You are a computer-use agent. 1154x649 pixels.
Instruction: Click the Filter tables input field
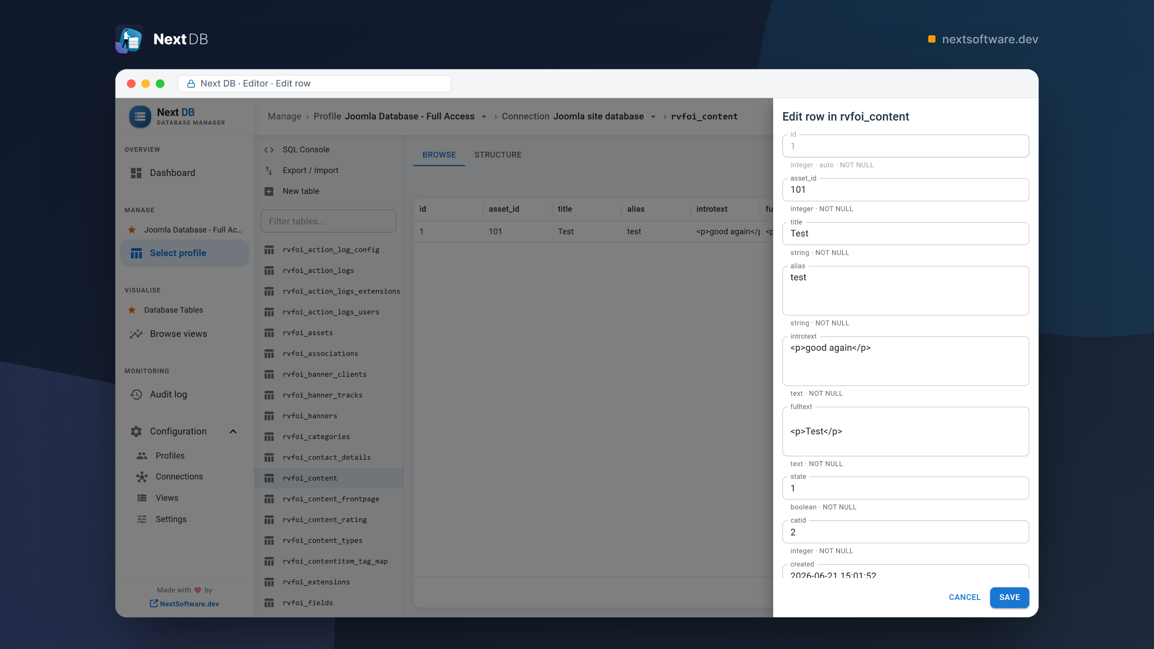[329, 221]
